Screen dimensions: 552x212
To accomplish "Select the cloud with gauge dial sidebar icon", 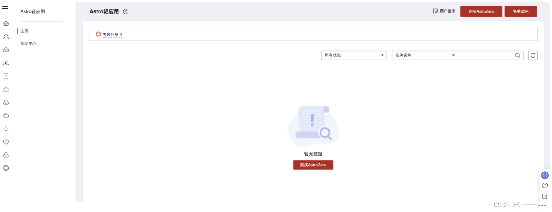I will [x=6, y=116].
